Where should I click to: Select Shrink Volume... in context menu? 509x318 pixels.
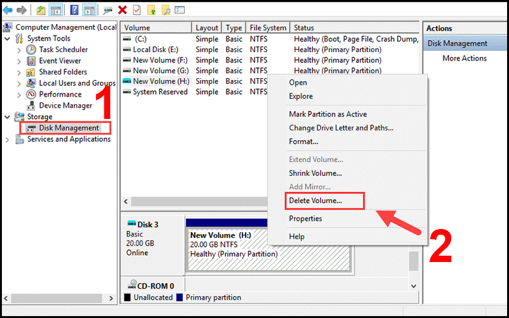tap(315, 173)
